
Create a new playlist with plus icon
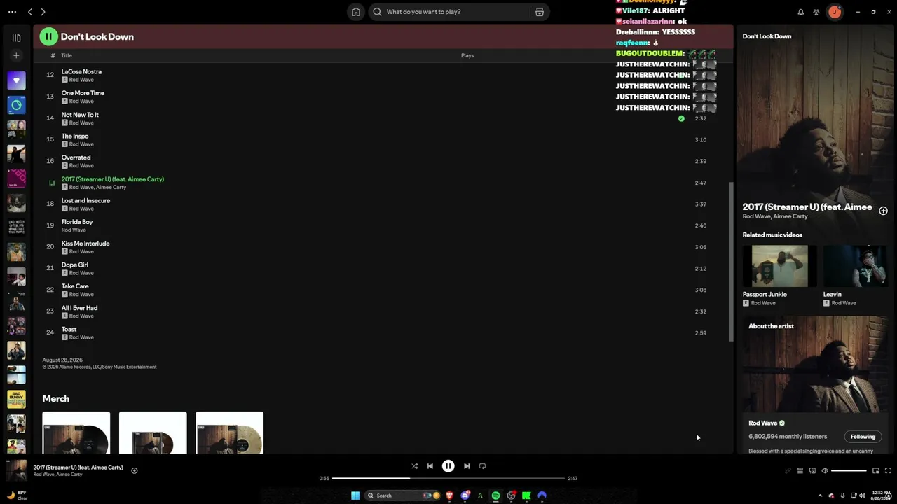16,55
